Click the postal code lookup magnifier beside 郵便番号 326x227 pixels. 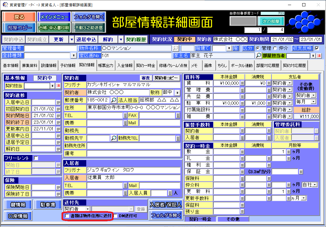tap(114, 100)
